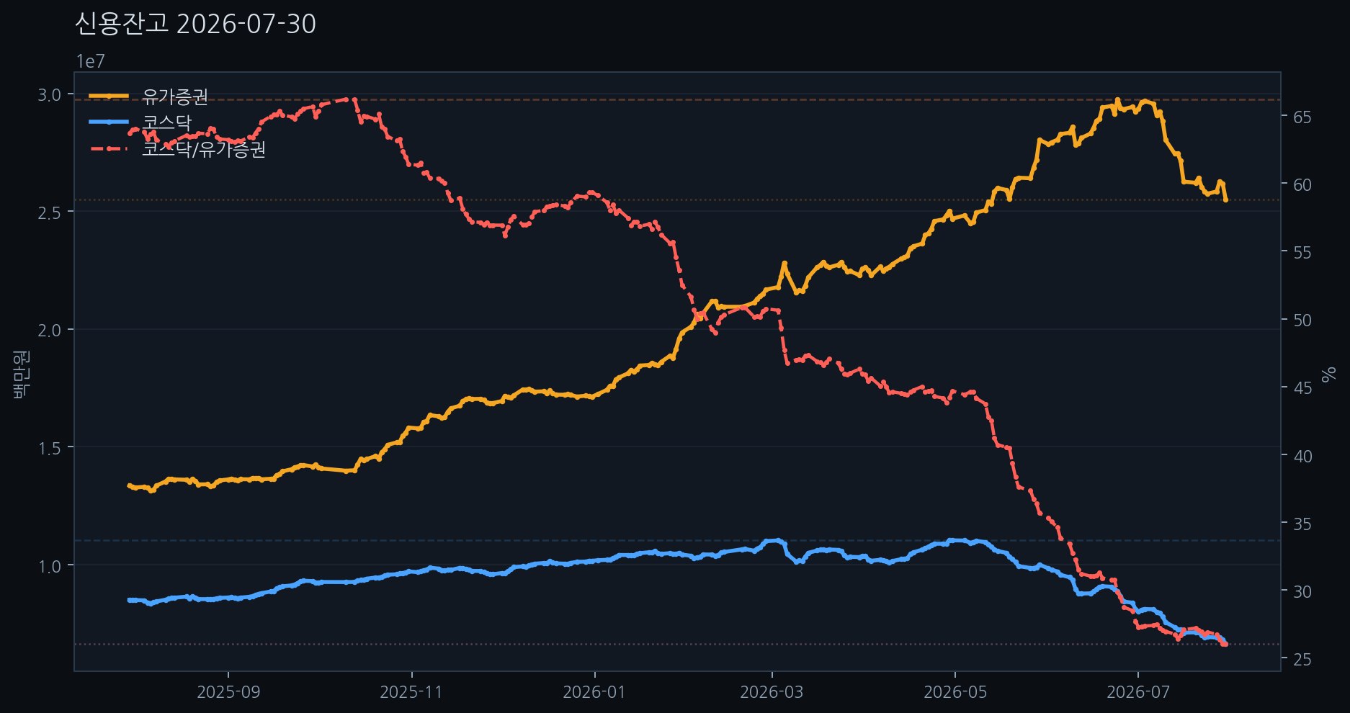Screen dimensions: 1350x713
Task: Click the 백만원 left axis label
Action: (x=20, y=373)
